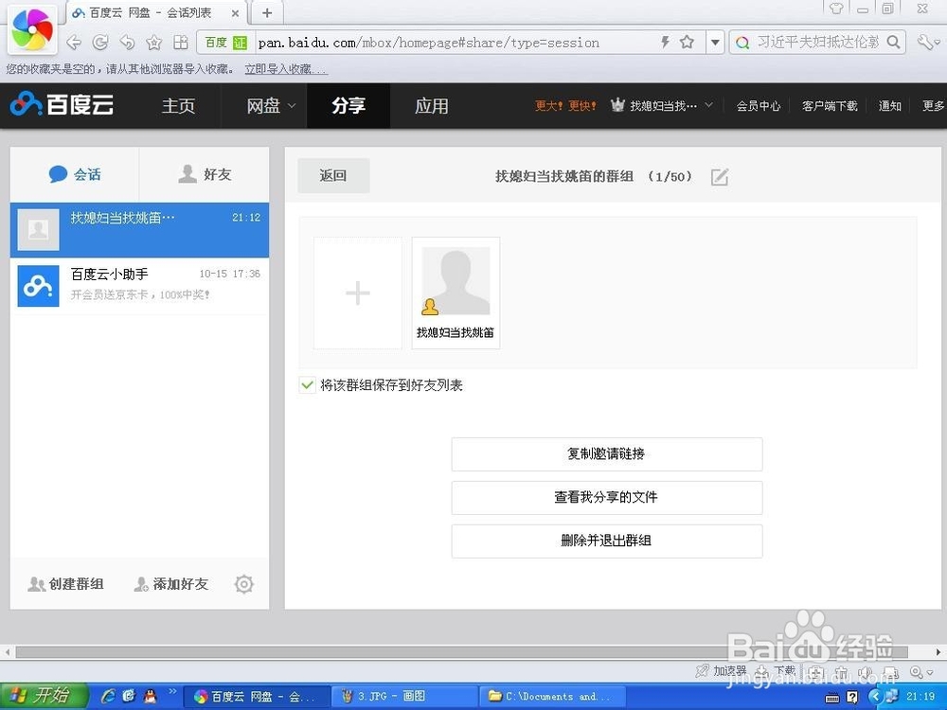Uncheck 将该群组保存到好友列表
Viewport: 947px width, 710px height.
[307, 385]
